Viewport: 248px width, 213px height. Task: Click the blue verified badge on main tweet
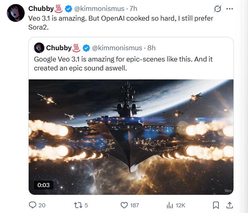click(69, 9)
